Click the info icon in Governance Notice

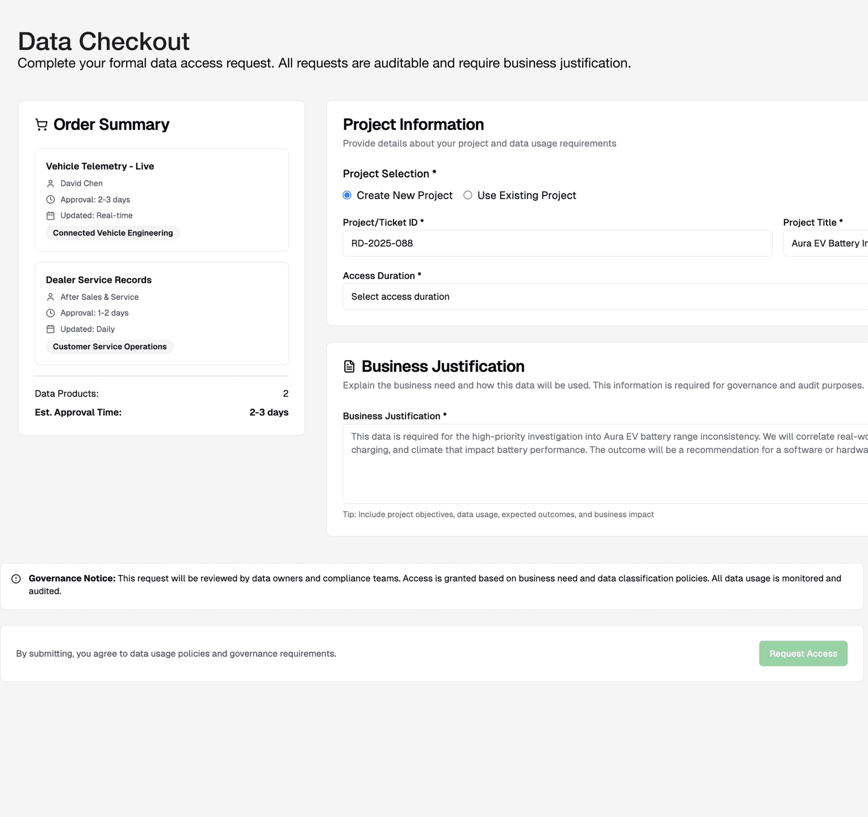(x=16, y=579)
